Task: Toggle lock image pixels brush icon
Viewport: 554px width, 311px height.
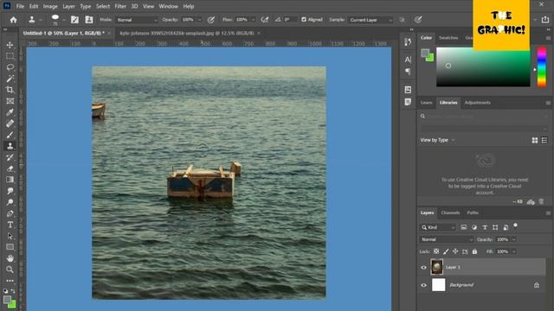Action: click(x=446, y=251)
